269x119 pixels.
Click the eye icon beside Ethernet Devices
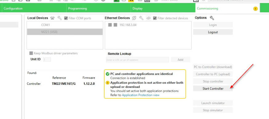coord(149,18)
